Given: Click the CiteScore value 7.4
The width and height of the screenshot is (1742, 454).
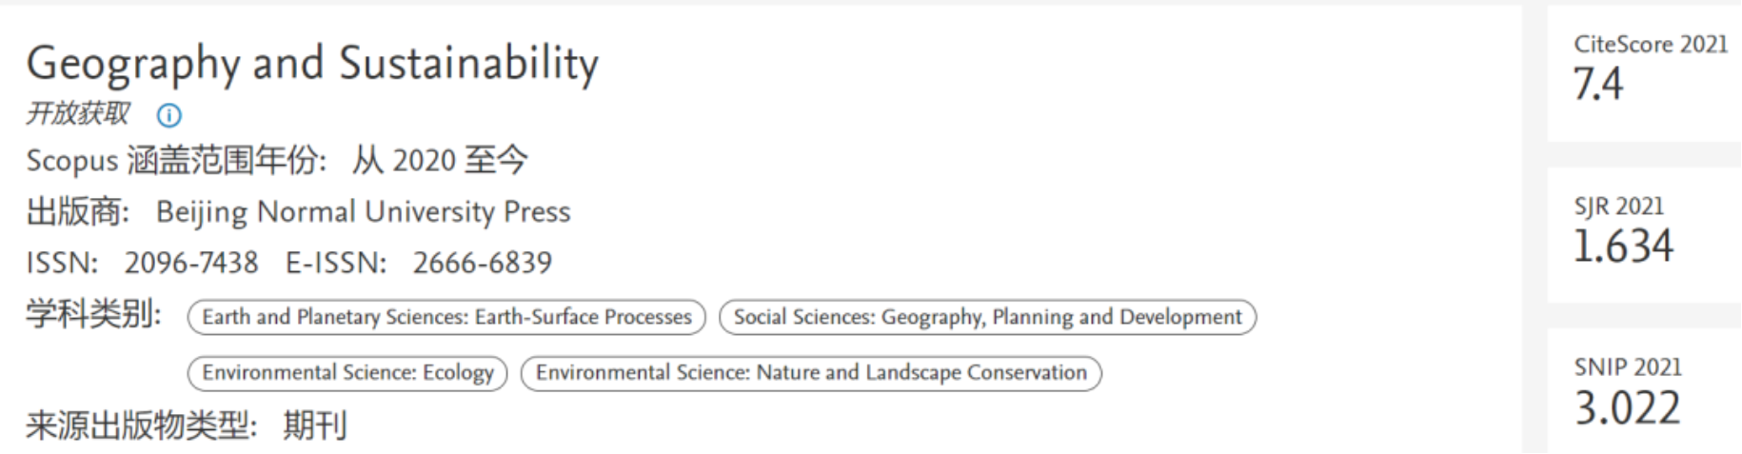Looking at the screenshot, I should pyautogui.click(x=1598, y=85).
